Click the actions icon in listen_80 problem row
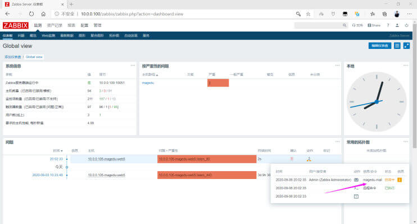The width and height of the screenshot is (417, 224). (x=309, y=159)
